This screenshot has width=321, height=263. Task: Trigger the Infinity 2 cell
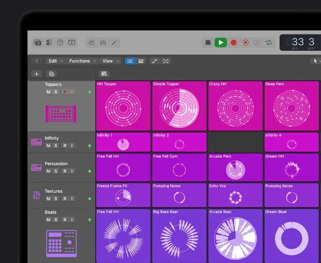point(179,142)
